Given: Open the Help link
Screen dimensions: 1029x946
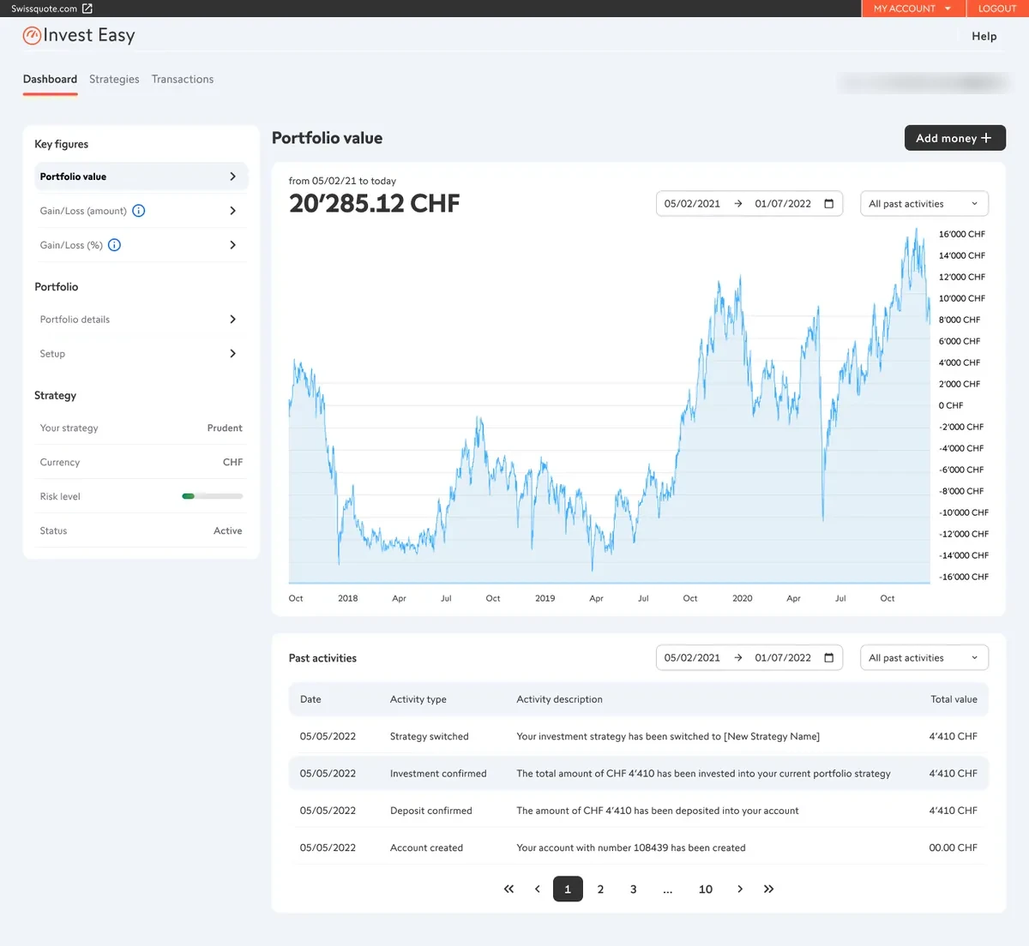Looking at the screenshot, I should click(984, 36).
